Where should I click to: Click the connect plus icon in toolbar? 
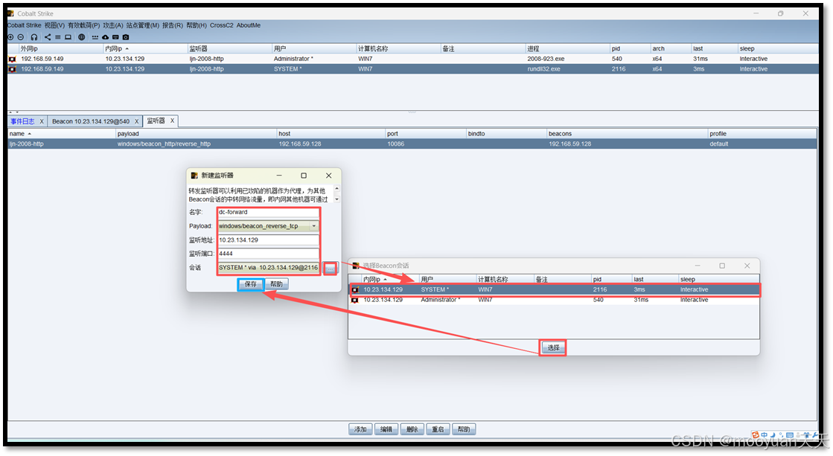pos(10,37)
